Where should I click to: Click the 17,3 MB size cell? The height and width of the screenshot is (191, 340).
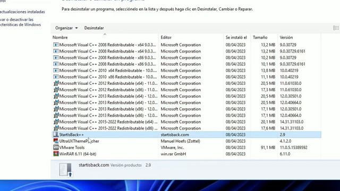(268, 90)
